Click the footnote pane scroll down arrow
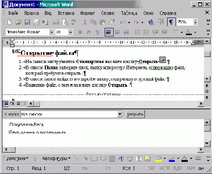 (207, 143)
